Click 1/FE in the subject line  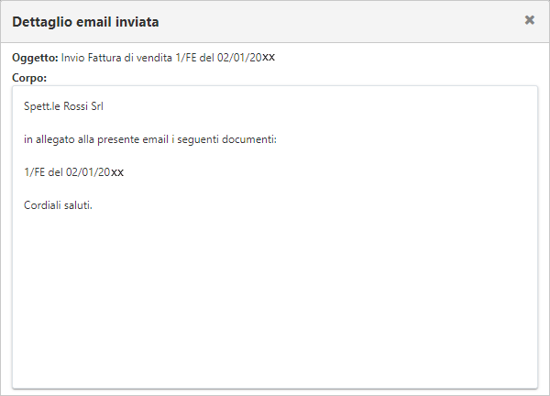point(186,58)
